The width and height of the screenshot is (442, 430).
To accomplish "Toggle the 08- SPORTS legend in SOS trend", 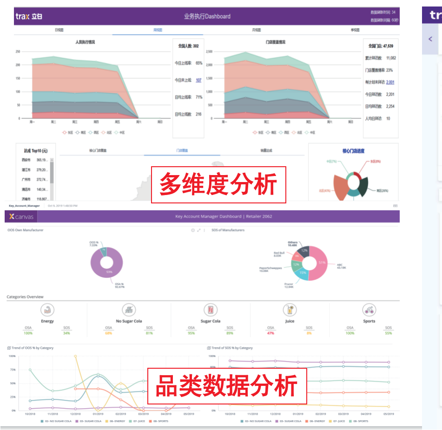I will point(362,421).
